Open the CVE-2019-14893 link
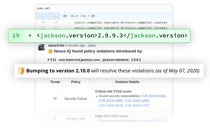The height and width of the screenshot is (136, 210). point(137,101)
